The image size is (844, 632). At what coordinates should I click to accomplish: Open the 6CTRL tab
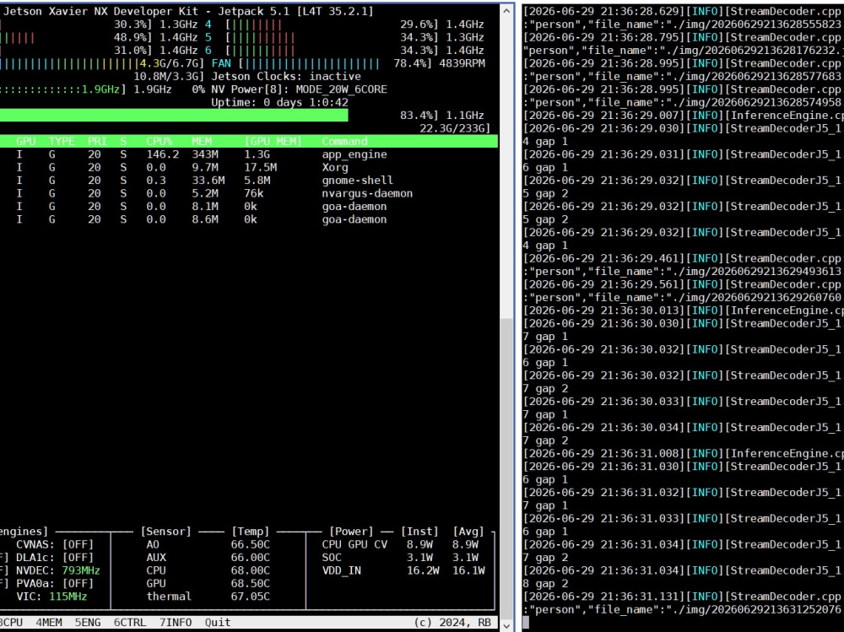pos(130,623)
